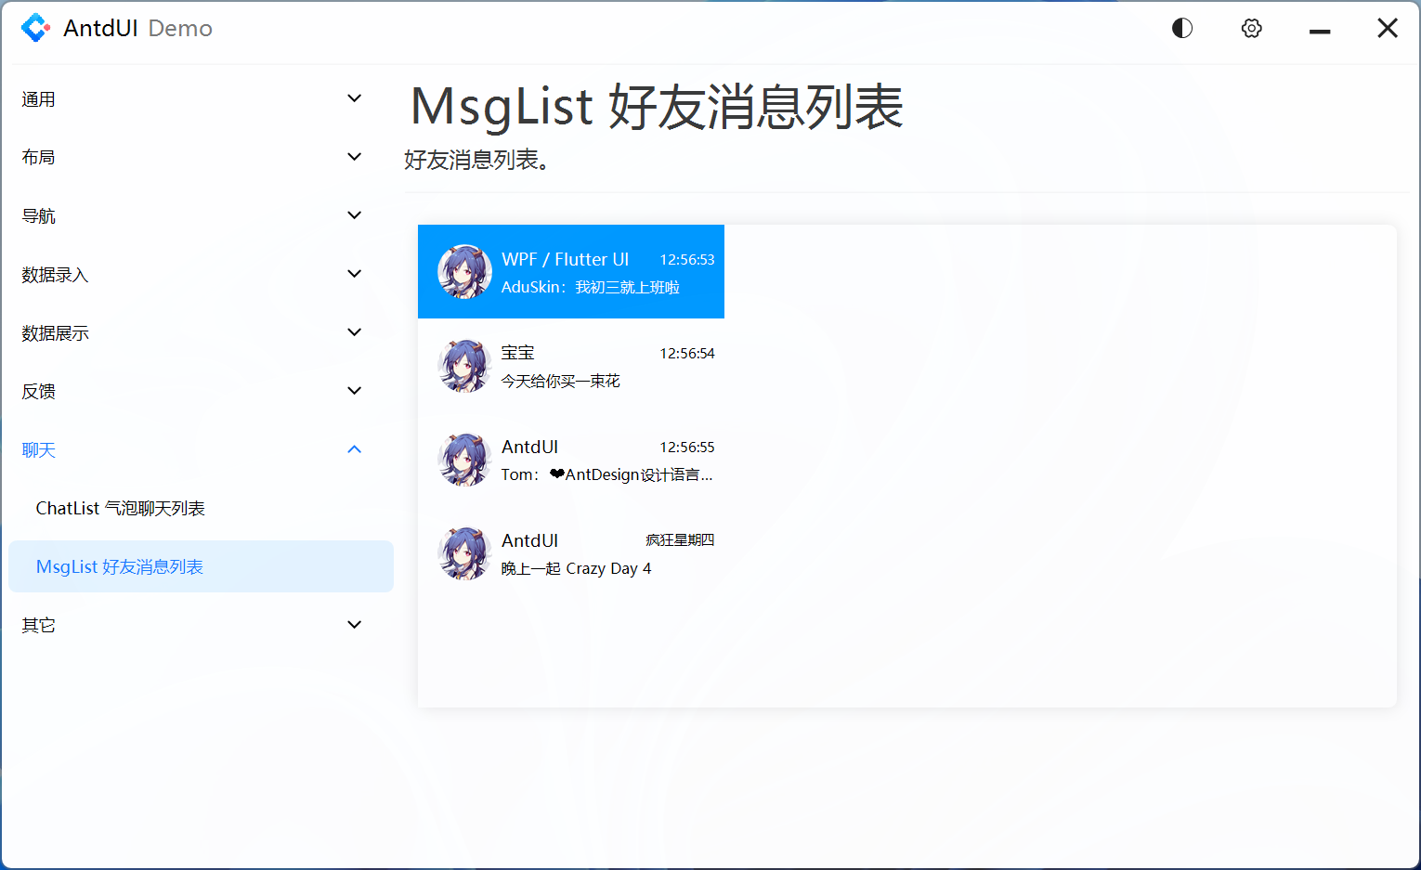Click Tom's AntdUI avatar

[x=464, y=460]
